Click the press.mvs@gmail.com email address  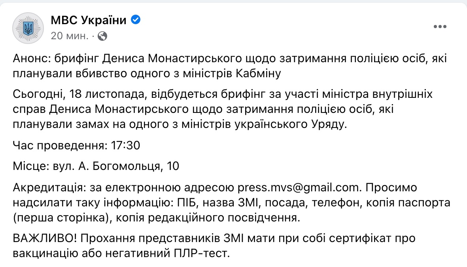click(299, 187)
